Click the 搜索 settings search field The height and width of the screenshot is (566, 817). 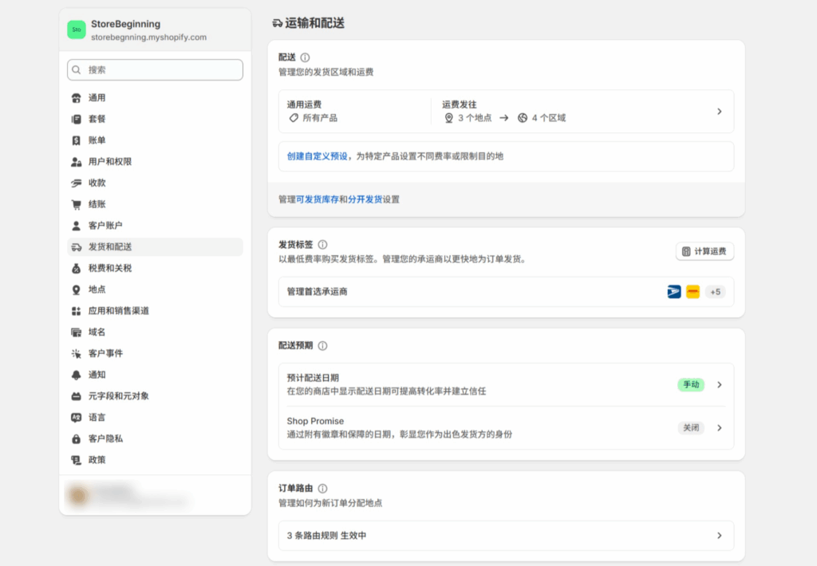(155, 70)
